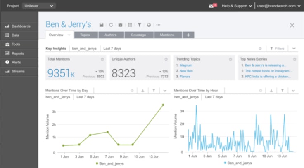Click the calendar icon in dashboard toolbar

click(x=120, y=25)
